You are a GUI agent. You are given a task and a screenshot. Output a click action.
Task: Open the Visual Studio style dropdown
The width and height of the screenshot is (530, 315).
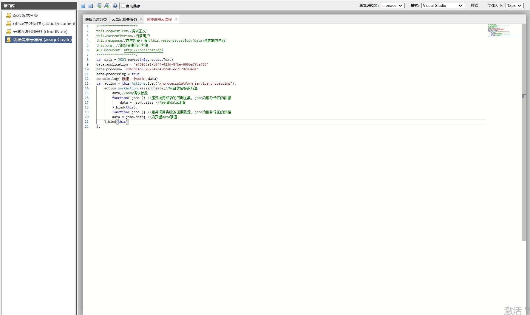pyautogui.click(x=443, y=6)
